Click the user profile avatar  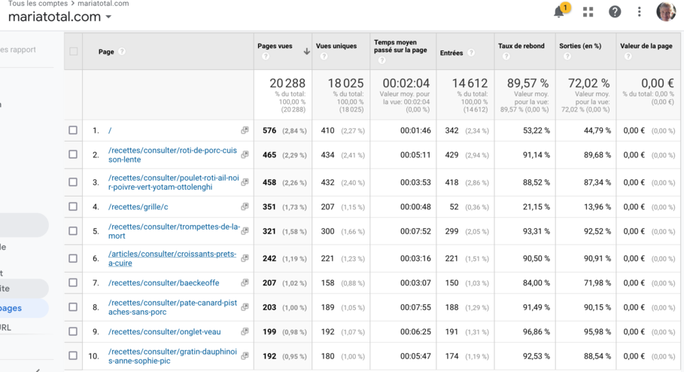point(666,11)
